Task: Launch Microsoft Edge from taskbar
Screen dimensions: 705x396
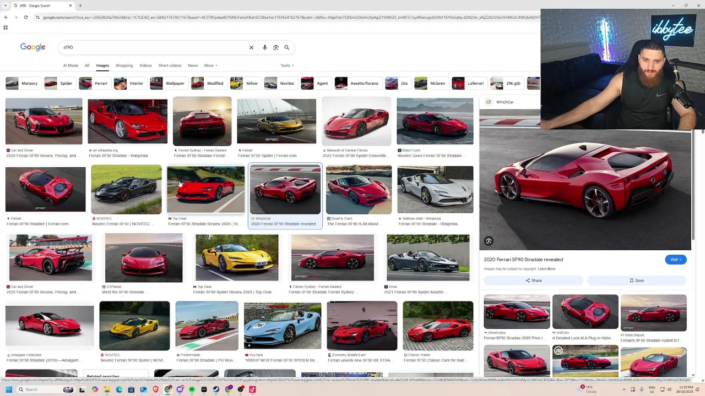Action: (119, 389)
